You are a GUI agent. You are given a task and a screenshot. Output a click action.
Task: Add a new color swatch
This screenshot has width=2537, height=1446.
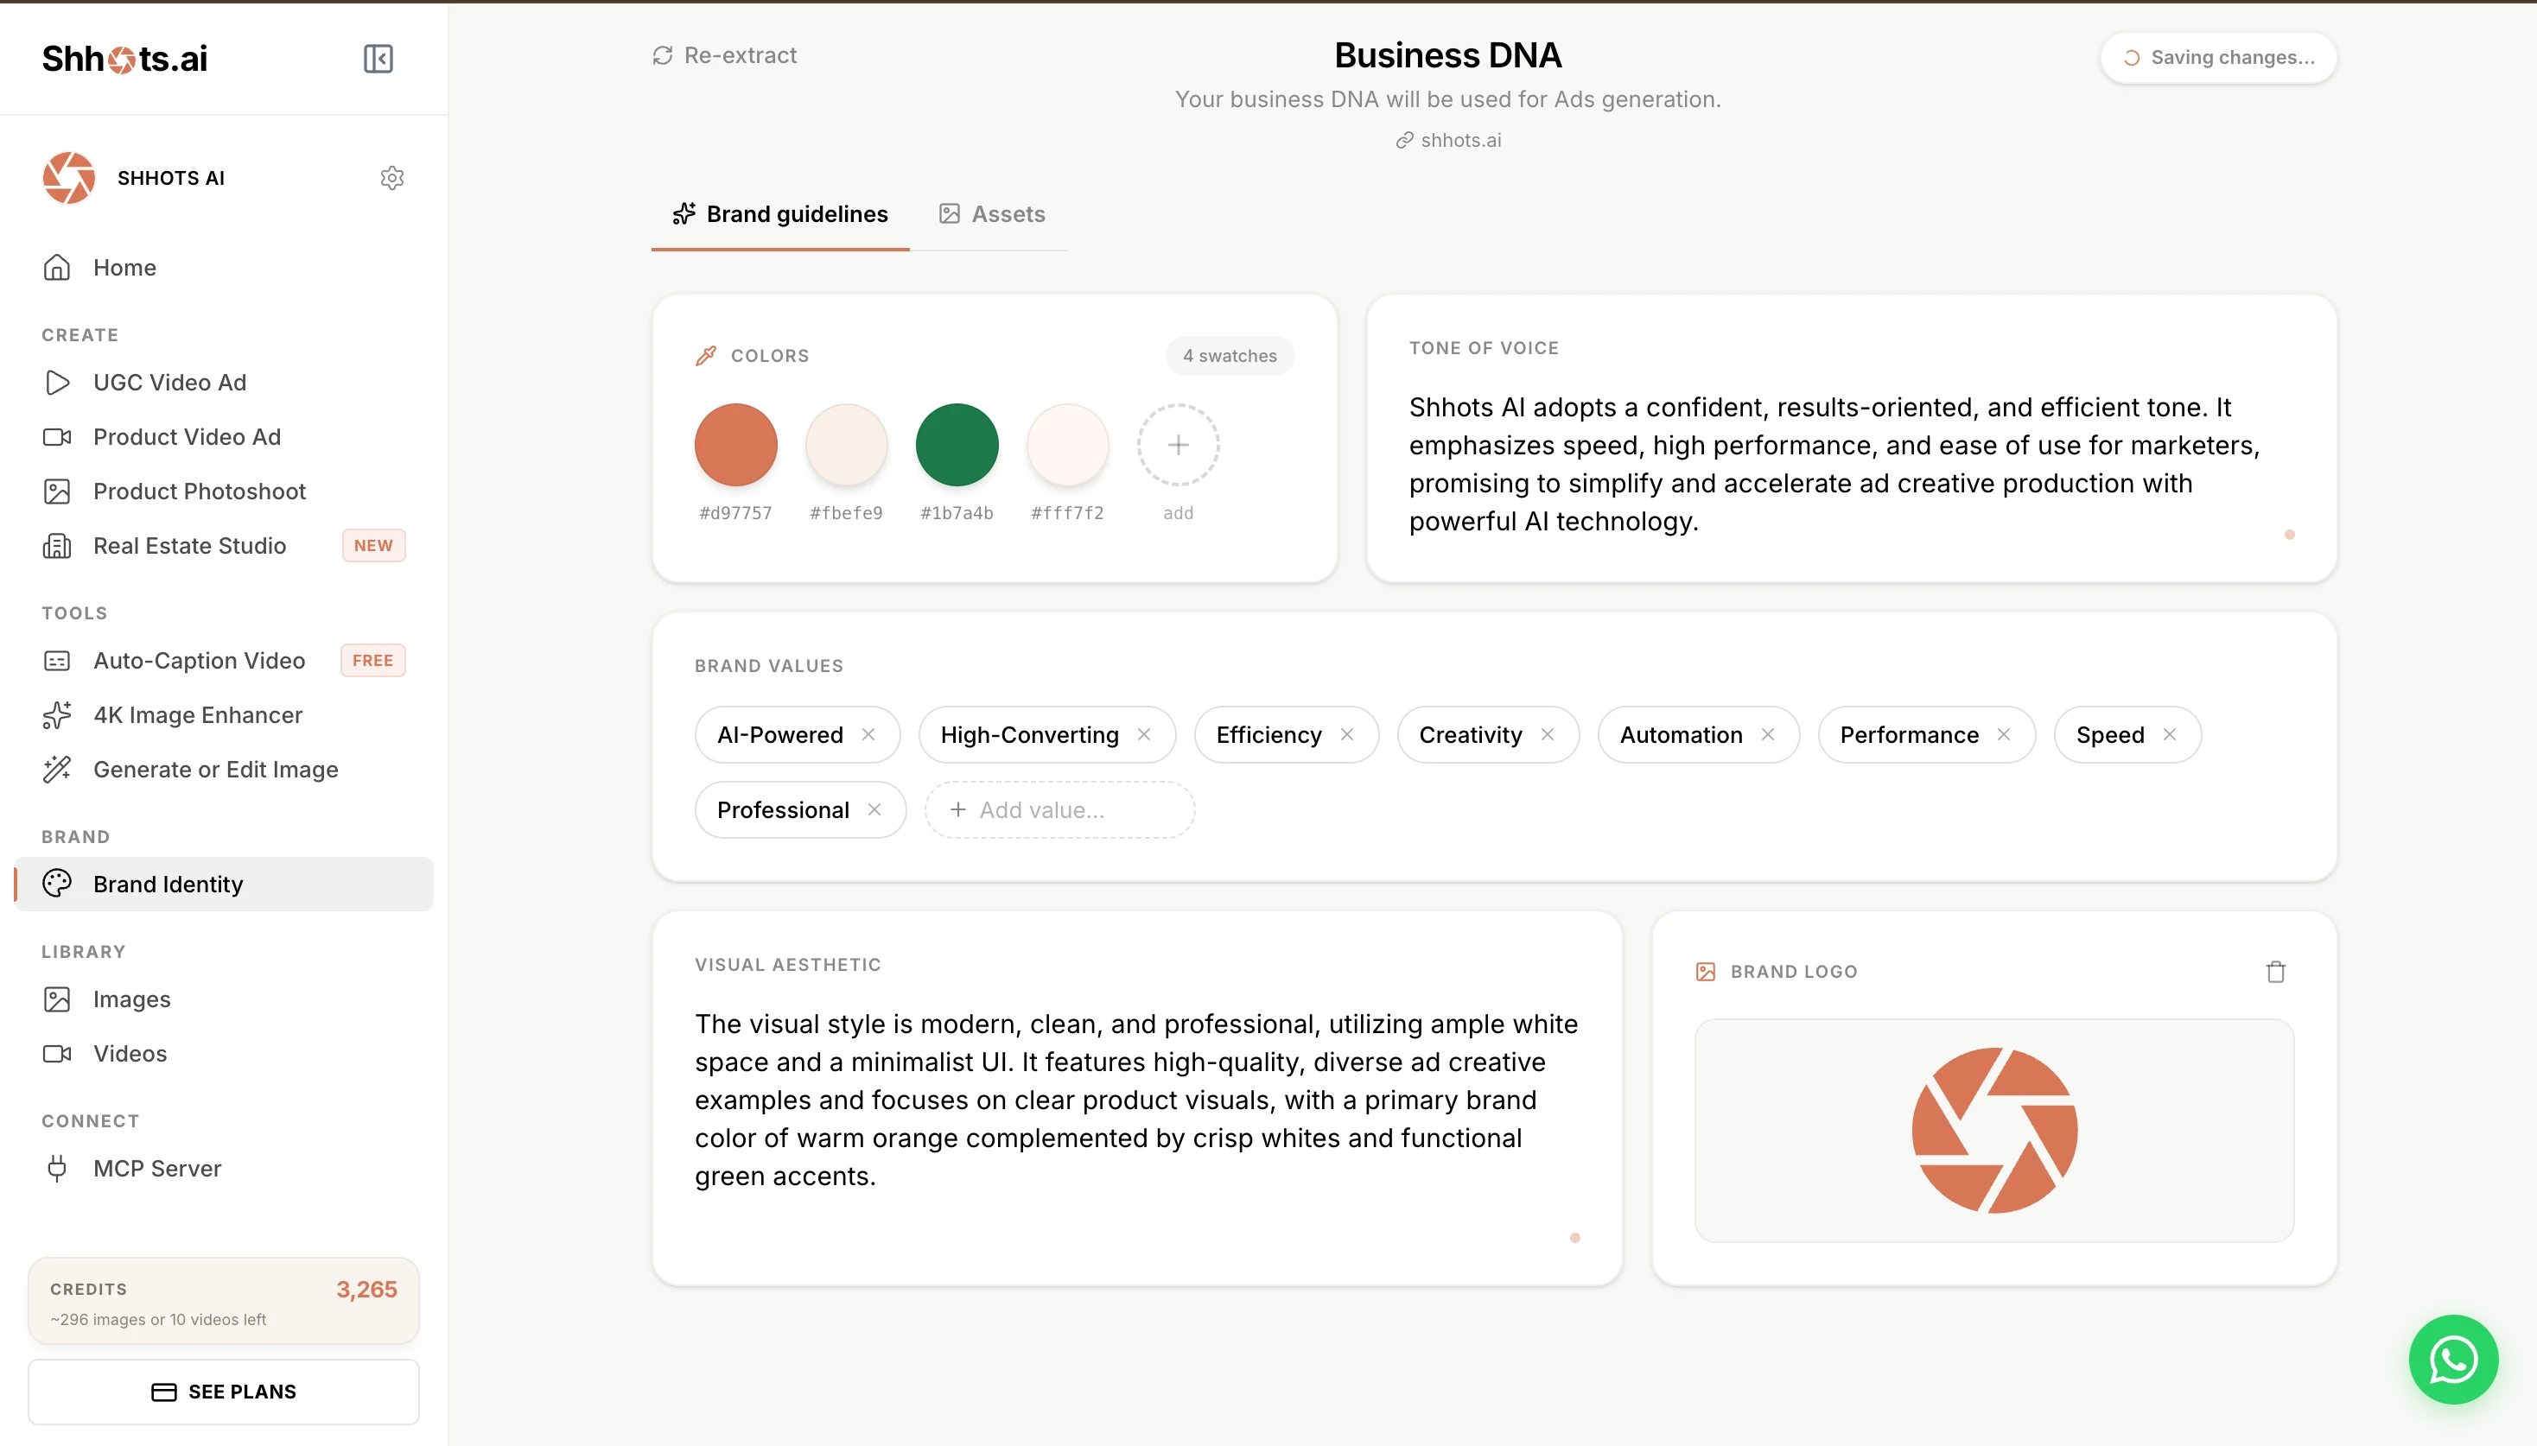1177,445
